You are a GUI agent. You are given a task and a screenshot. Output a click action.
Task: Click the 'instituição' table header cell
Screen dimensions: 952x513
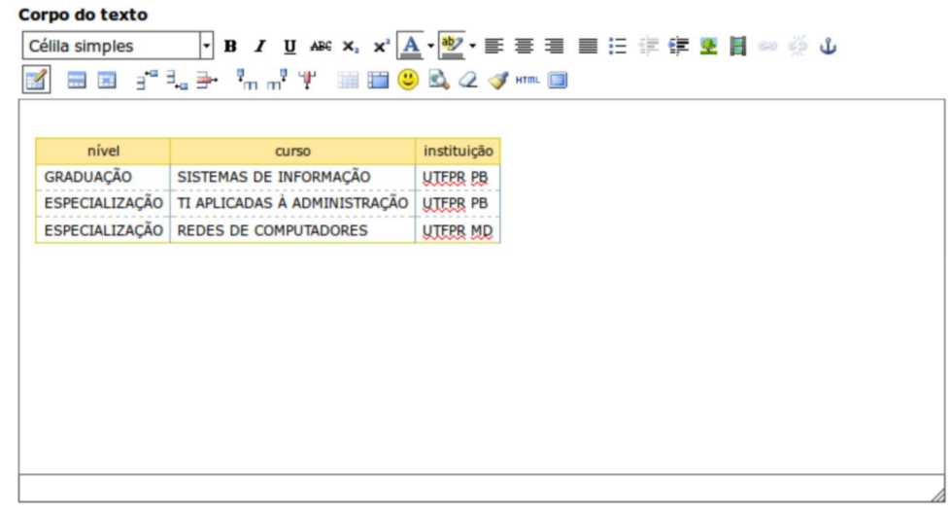click(458, 151)
